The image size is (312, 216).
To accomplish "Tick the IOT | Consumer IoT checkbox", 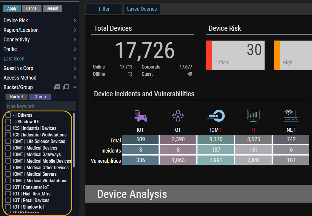I will pos(8,187).
